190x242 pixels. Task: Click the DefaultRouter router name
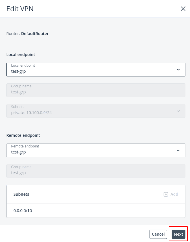(35, 34)
